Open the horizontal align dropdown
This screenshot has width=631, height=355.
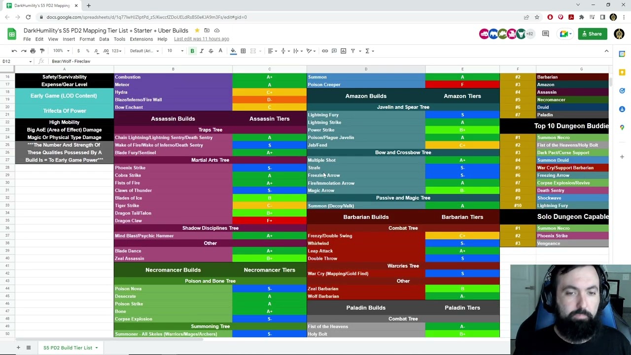pyautogui.click(x=272, y=51)
